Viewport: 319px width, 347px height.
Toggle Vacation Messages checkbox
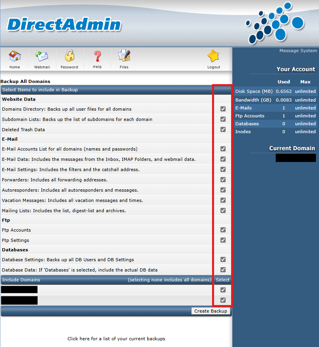coord(223,200)
